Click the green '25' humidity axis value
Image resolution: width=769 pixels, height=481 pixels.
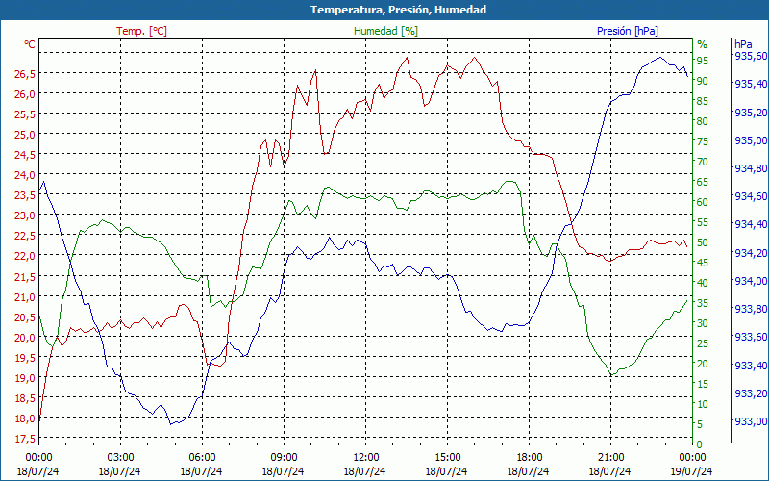(x=703, y=343)
